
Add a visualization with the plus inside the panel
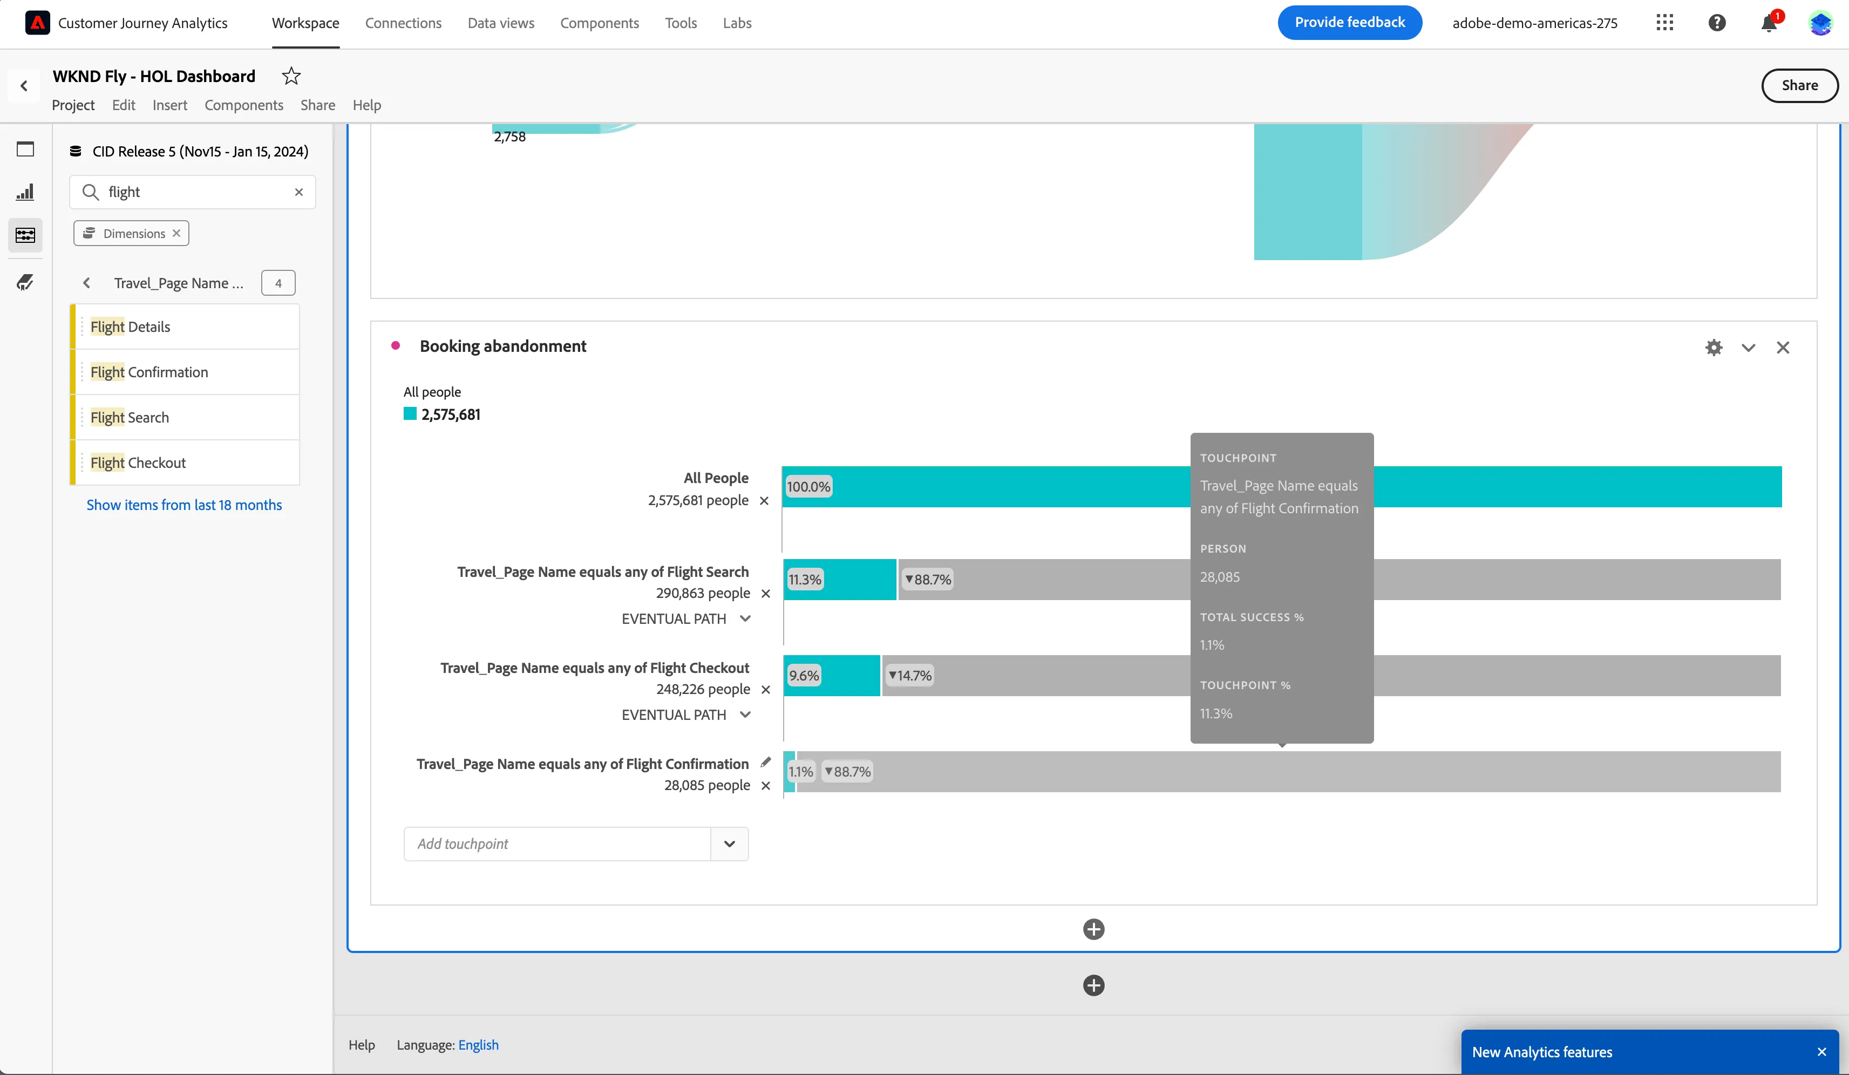(1093, 930)
